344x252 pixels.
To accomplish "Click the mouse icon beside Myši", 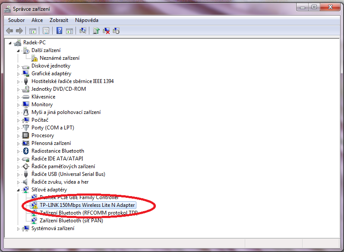I will pyautogui.click(x=26, y=112).
